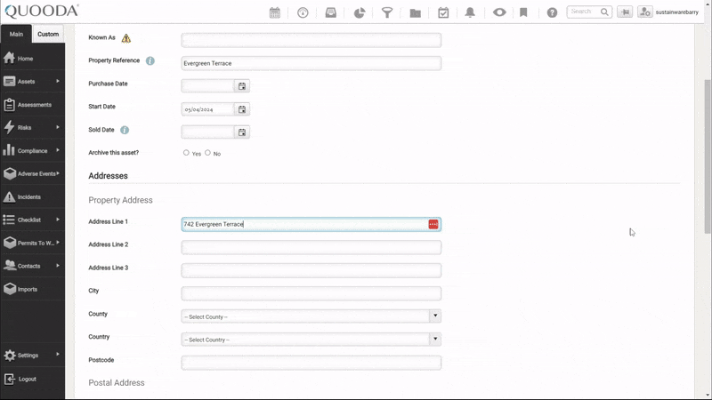Click the Address Line 3 field
Screen dimensions: 712x400
pos(311,270)
